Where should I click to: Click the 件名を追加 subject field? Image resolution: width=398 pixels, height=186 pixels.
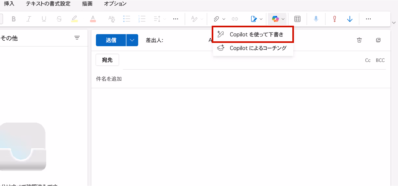pyautogui.click(x=241, y=79)
